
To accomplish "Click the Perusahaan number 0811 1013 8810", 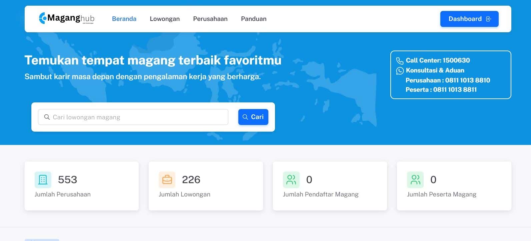I will pyautogui.click(x=468, y=80).
